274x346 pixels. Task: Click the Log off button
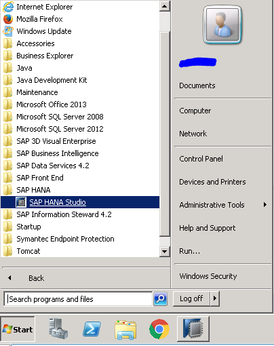(191, 299)
